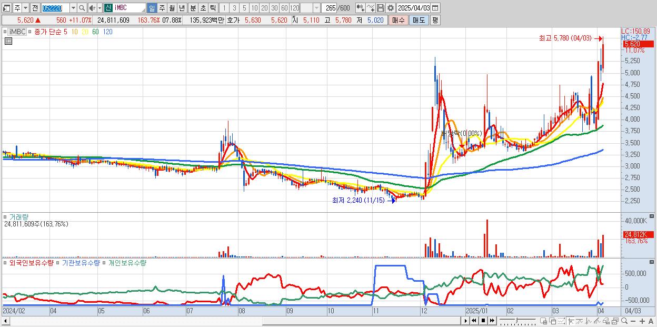Viewport: 657px width, 327px height.
Task: Open the calendar date picker icon
Action: click(x=435, y=8)
